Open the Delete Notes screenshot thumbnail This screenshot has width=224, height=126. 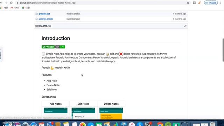pyautogui.click(x=111, y=113)
